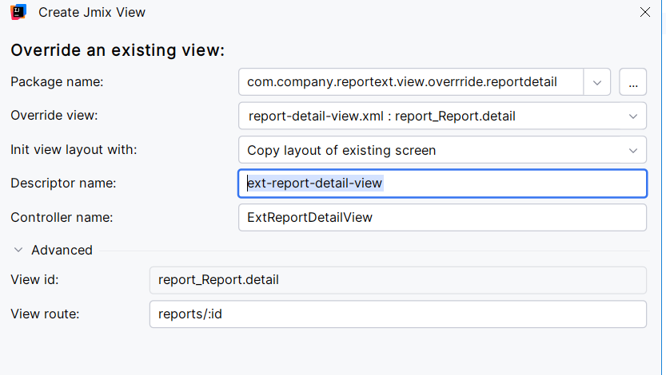
Task: Click the 'Init view layout with:' label
Action: click(74, 150)
